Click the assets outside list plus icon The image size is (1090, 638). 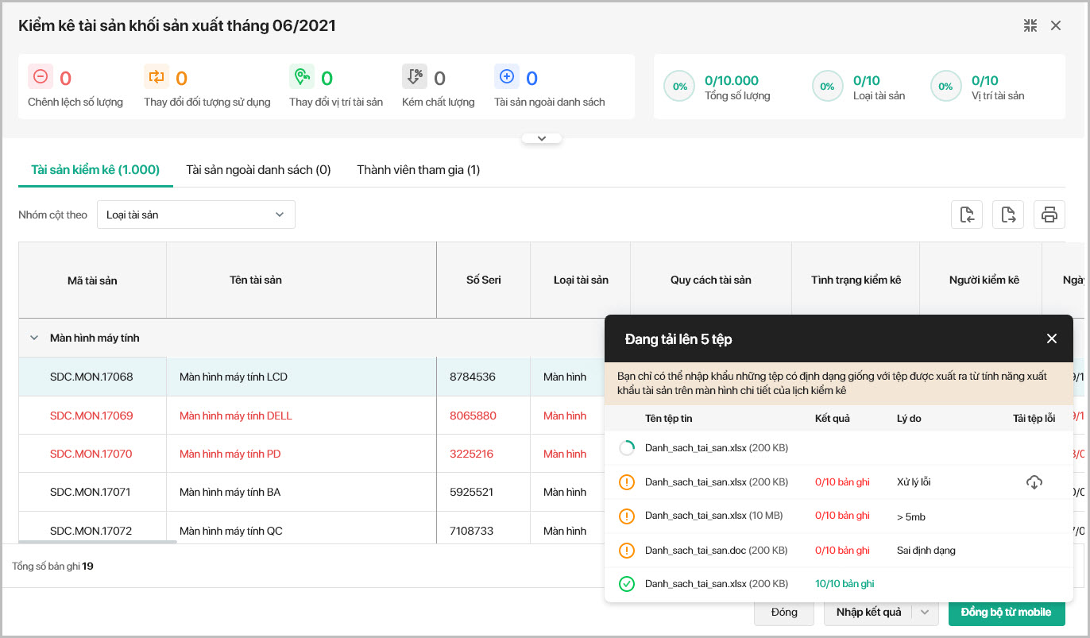tap(507, 77)
